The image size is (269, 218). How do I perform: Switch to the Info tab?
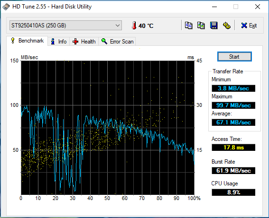(58, 41)
